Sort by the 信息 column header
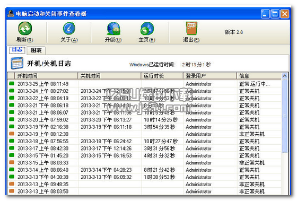 (259, 76)
